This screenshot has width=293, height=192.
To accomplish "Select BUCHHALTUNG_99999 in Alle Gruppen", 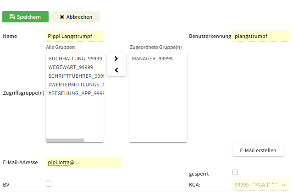I will [x=75, y=59].
